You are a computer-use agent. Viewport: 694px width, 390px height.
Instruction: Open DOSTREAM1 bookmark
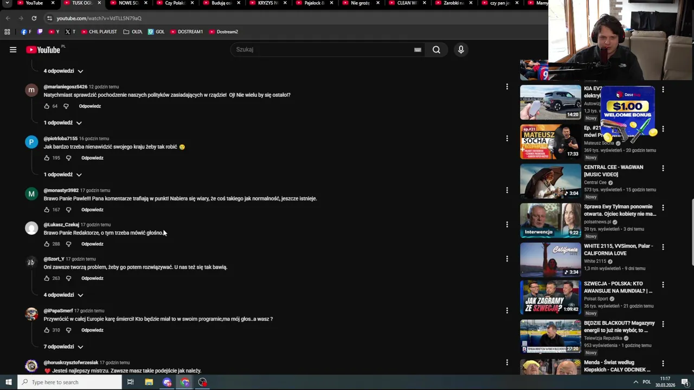tap(187, 32)
